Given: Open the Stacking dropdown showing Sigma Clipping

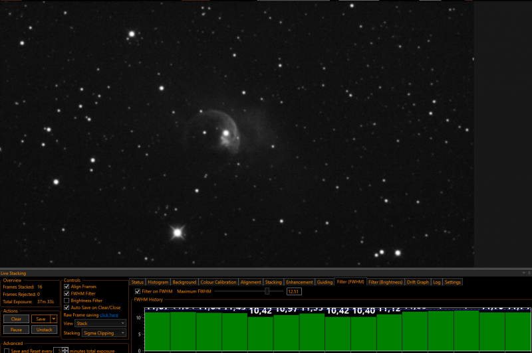Looking at the screenshot, I should coord(104,333).
